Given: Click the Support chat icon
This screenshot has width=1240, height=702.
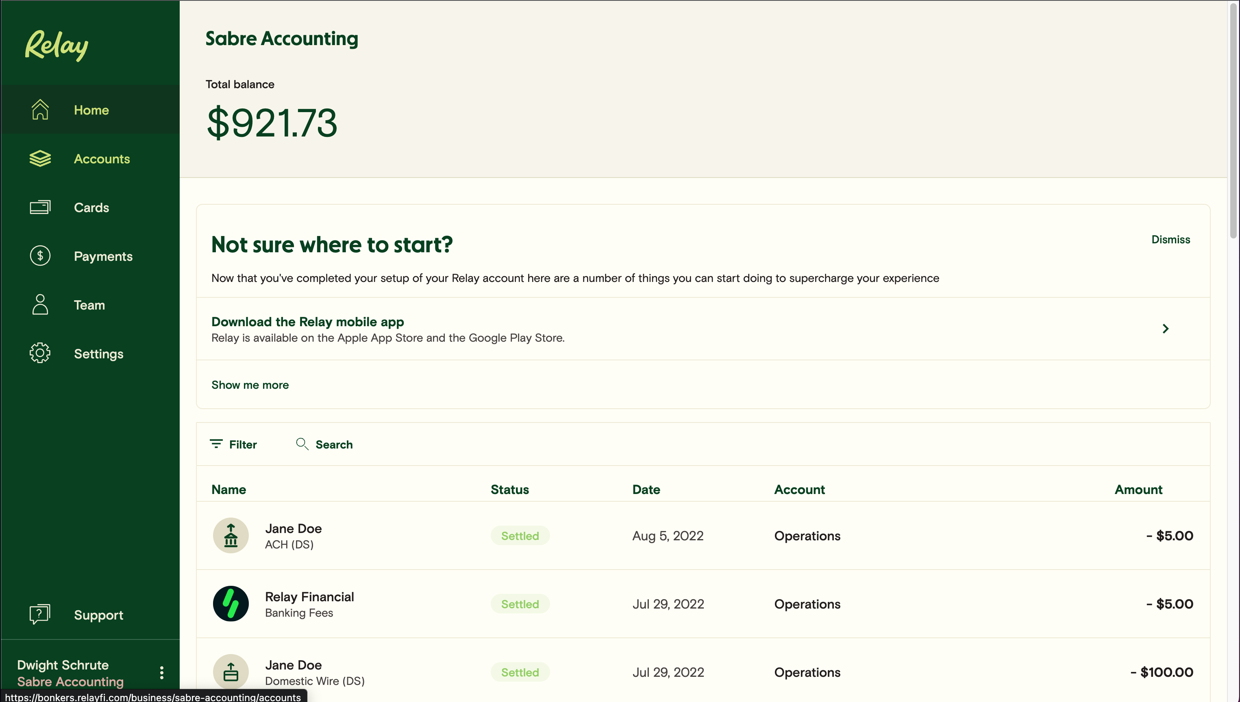Looking at the screenshot, I should (x=40, y=614).
